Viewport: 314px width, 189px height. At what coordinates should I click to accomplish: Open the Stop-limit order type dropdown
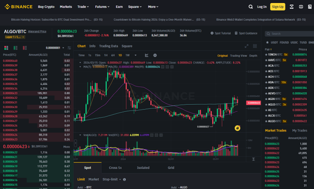[x=112, y=179]
